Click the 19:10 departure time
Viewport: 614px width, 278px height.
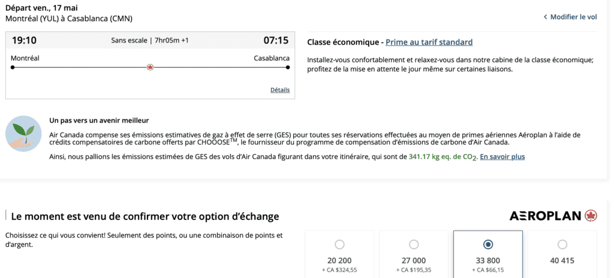24,41
